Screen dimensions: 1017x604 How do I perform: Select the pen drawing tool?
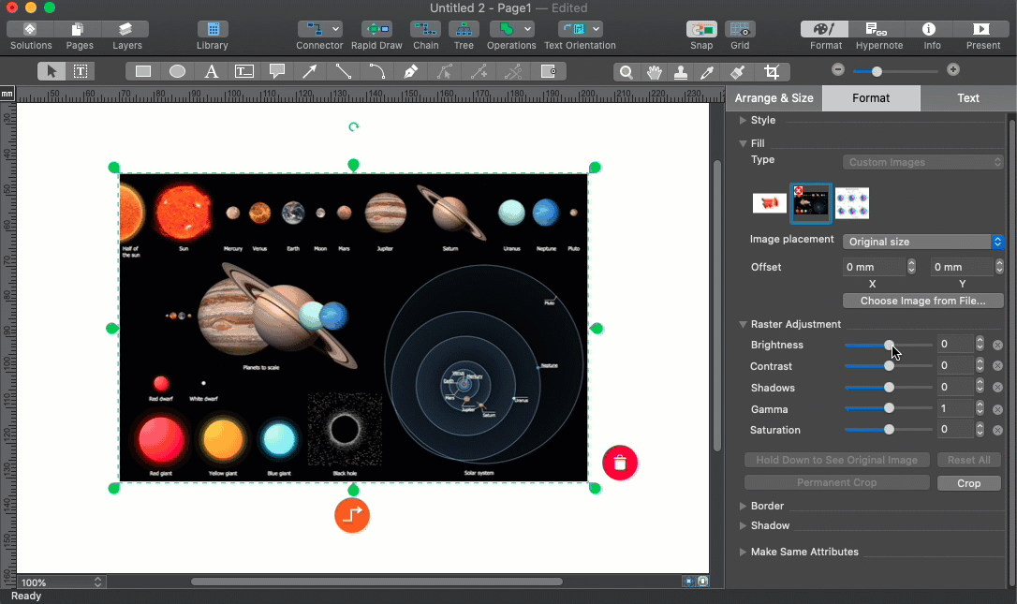[x=410, y=71]
